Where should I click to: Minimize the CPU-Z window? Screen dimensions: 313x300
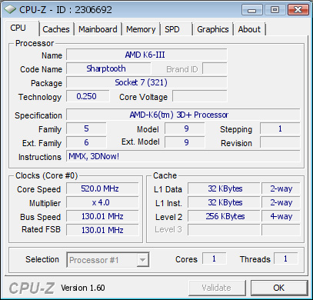tap(252, 10)
